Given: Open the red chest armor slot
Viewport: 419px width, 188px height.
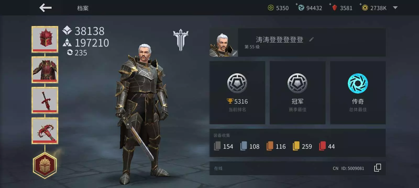Looking at the screenshot, I should click(45, 70).
